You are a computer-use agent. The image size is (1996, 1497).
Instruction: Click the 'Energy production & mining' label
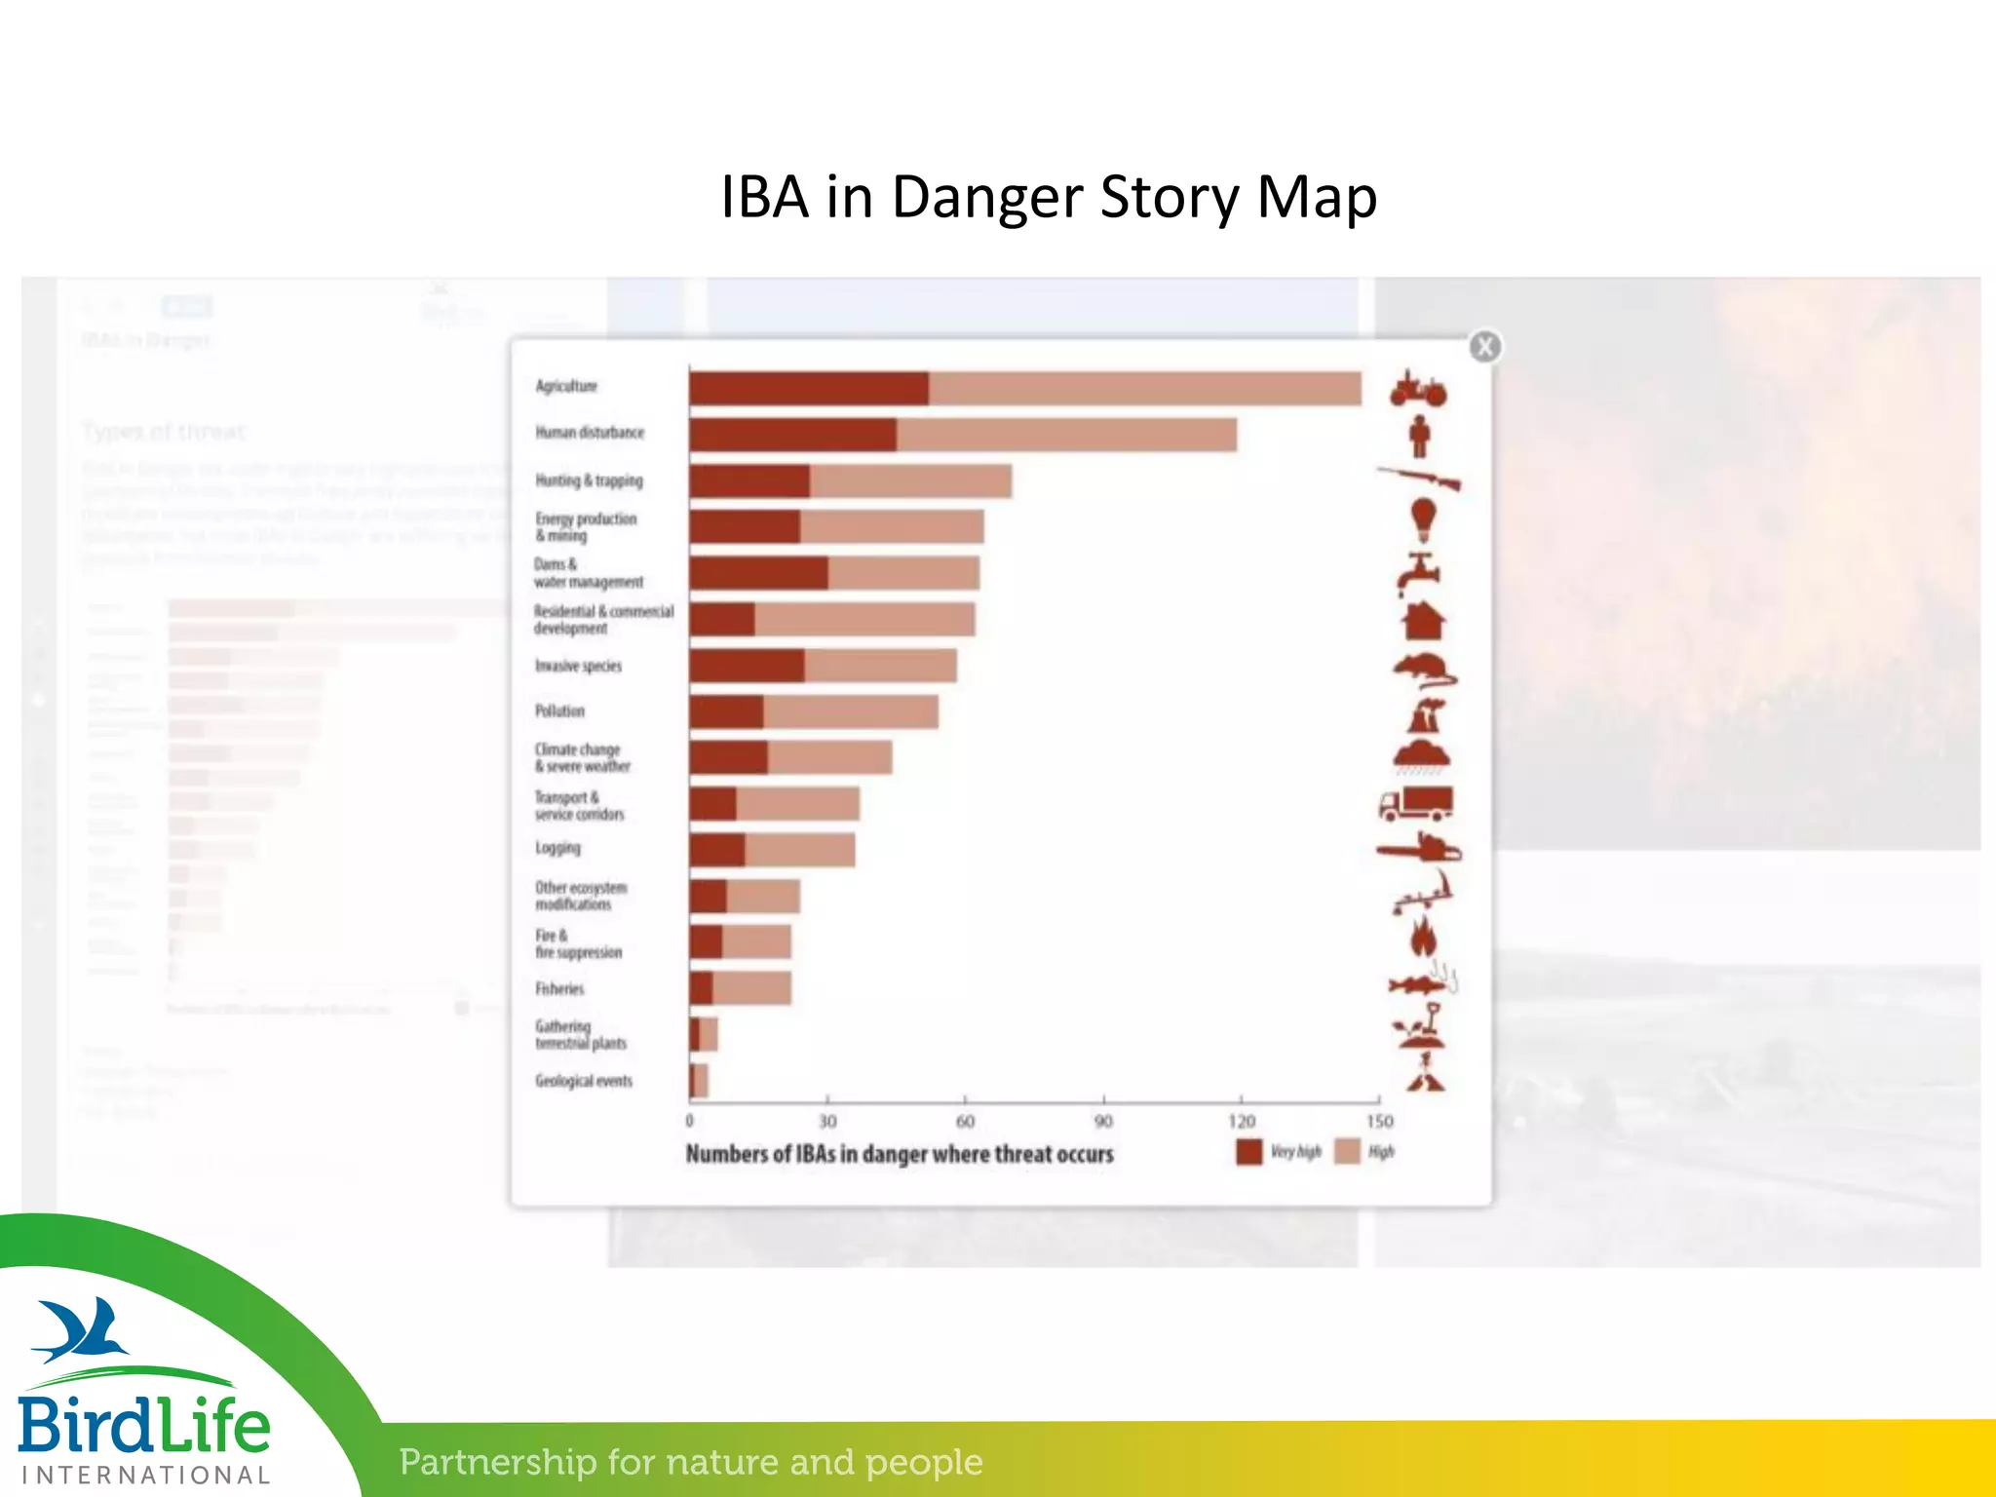[x=586, y=526]
